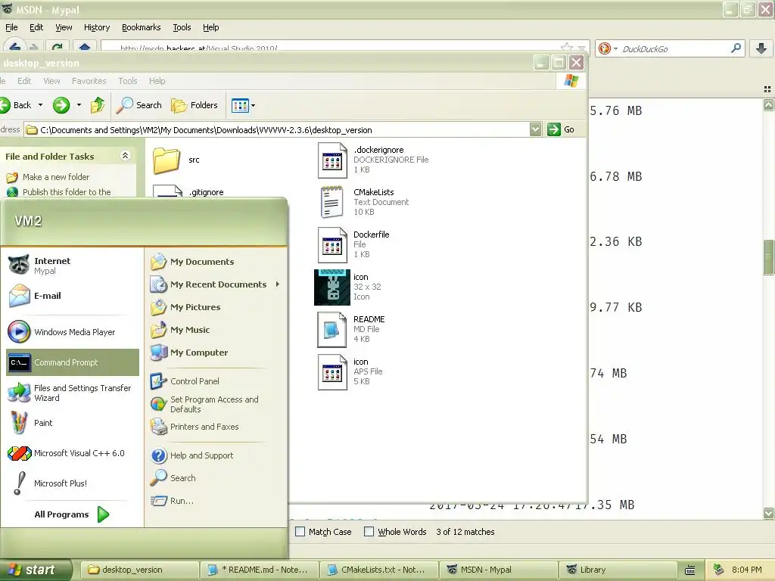The width and height of the screenshot is (775, 581).
Task: Expand All Programs menu
Action: pyautogui.click(x=72, y=514)
